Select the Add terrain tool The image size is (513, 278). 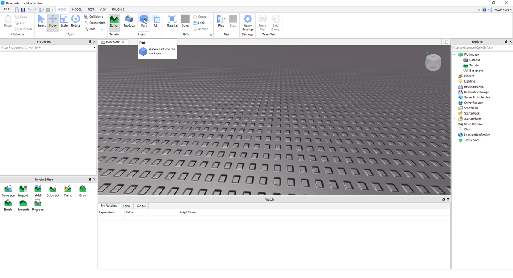pos(38,191)
